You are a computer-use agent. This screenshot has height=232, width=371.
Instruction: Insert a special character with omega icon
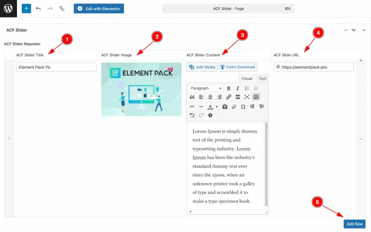click(243, 106)
